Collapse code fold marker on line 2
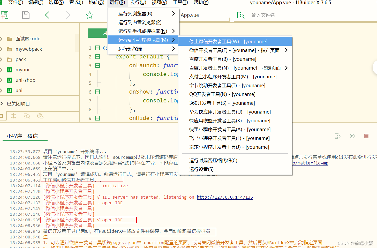 (x=97, y=57)
